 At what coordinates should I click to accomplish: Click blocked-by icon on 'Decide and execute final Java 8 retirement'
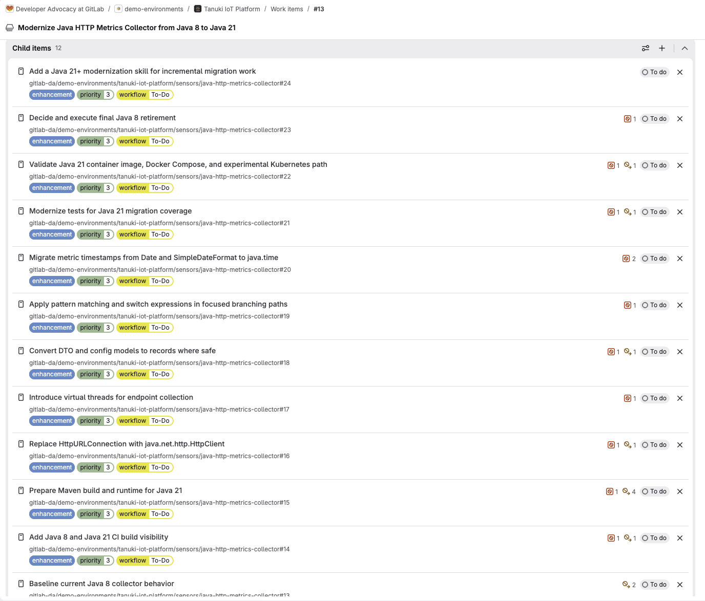pos(628,119)
